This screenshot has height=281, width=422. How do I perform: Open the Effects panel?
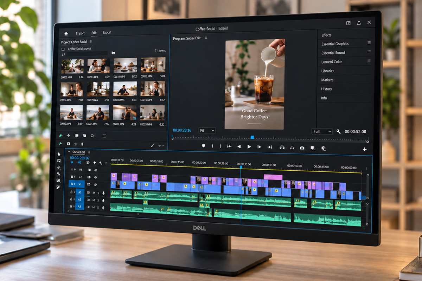[x=326, y=35]
